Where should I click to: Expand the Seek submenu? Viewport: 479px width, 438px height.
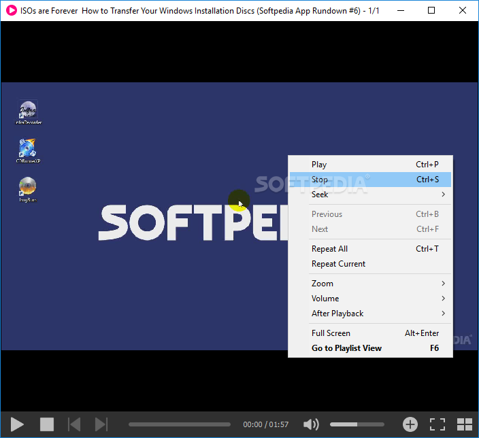[370, 195]
